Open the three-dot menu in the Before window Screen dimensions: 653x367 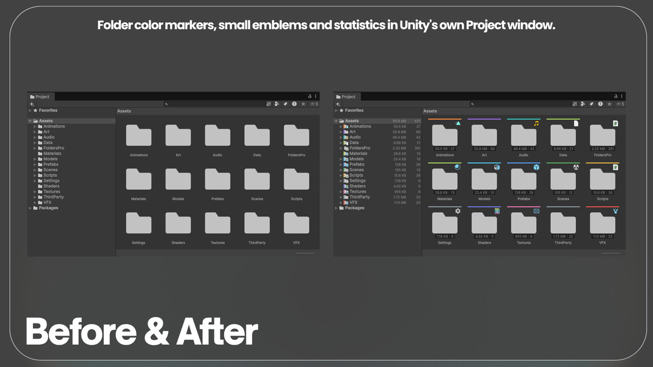point(316,96)
